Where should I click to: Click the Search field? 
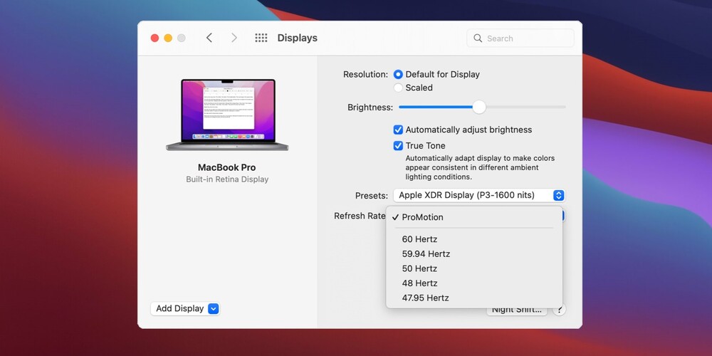tap(520, 38)
